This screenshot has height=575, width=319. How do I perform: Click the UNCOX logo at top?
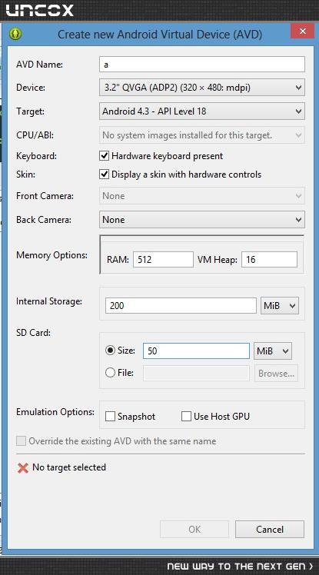tap(40, 11)
